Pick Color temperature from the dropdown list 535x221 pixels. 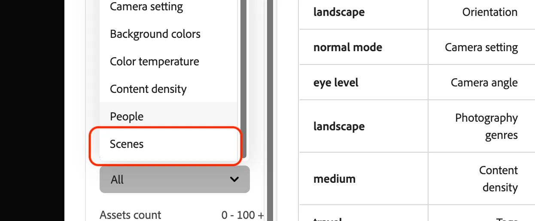click(168, 61)
